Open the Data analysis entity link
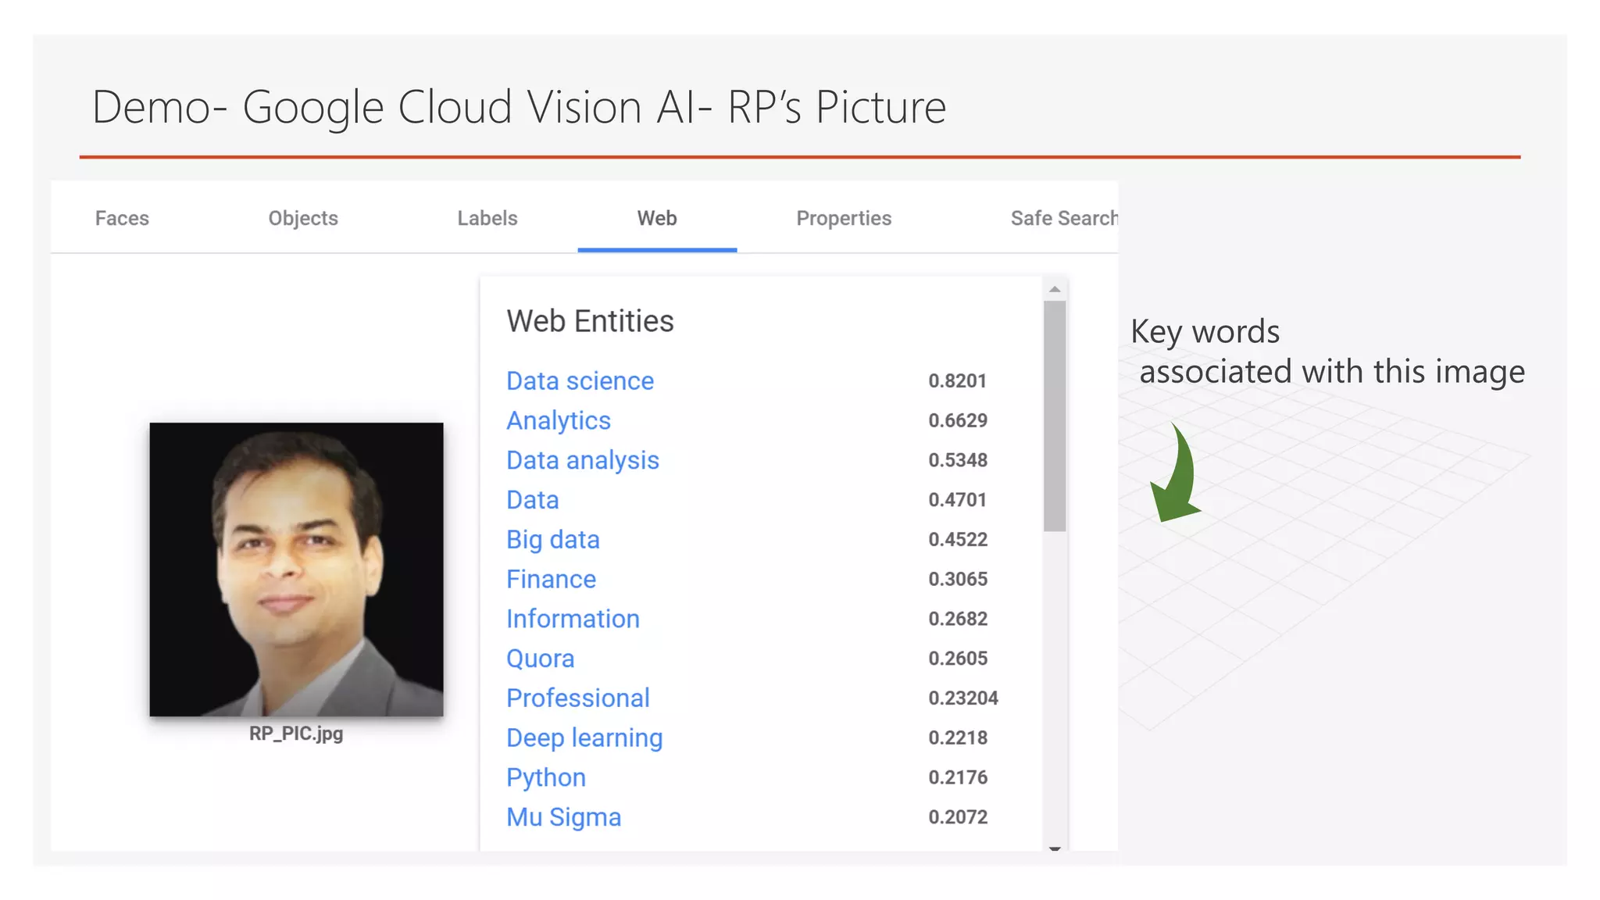 pyautogui.click(x=583, y=460)
